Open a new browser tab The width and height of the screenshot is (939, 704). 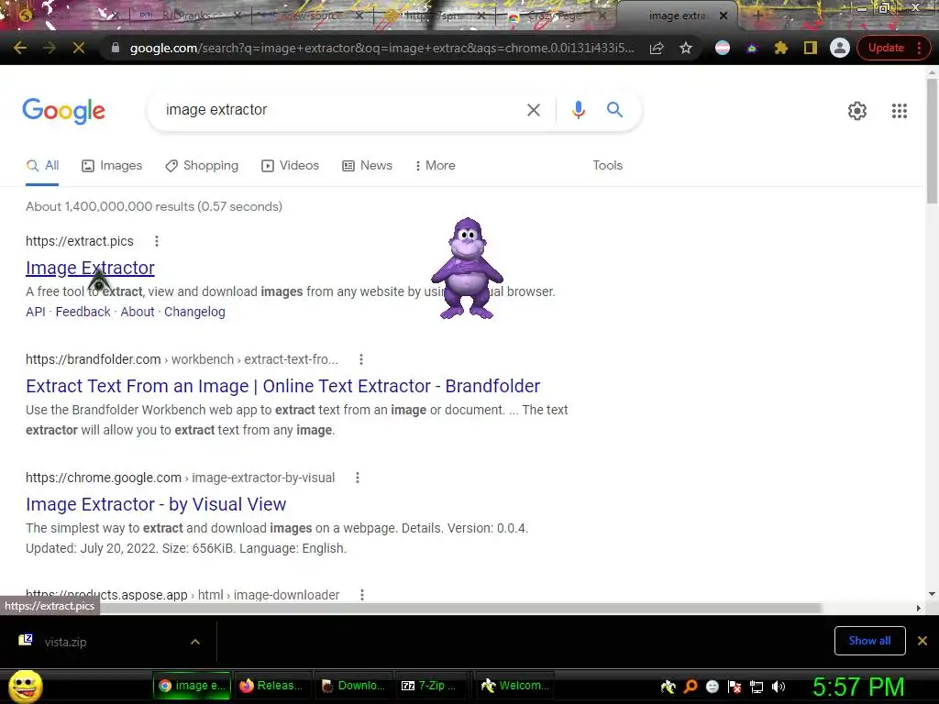click(x=757, y=16)
